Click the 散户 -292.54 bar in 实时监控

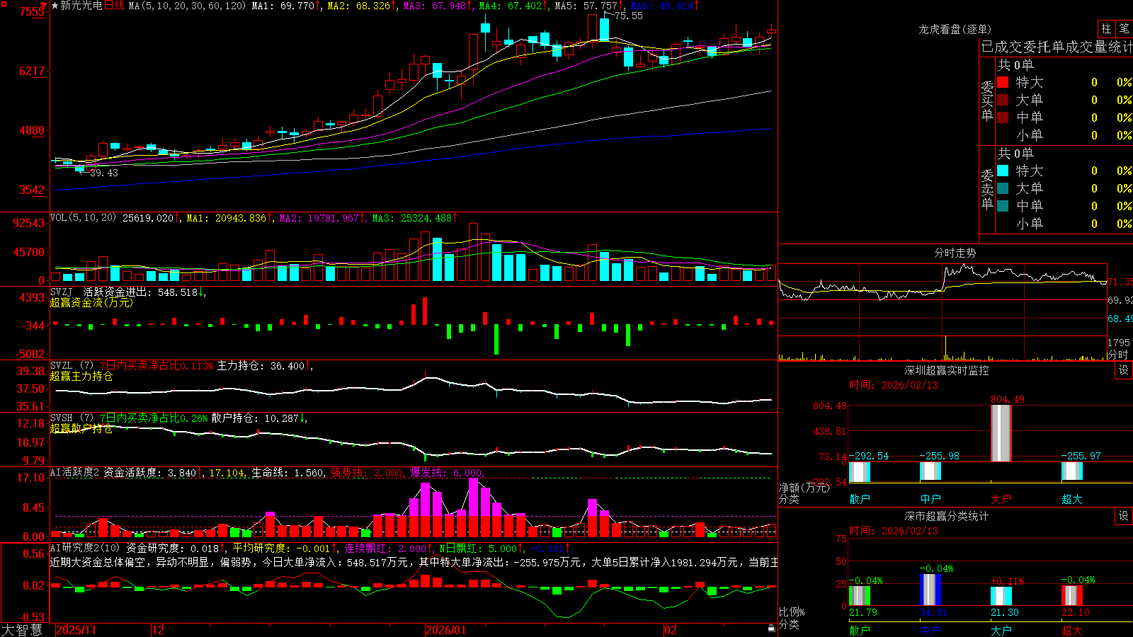click(x=860, y=471)
